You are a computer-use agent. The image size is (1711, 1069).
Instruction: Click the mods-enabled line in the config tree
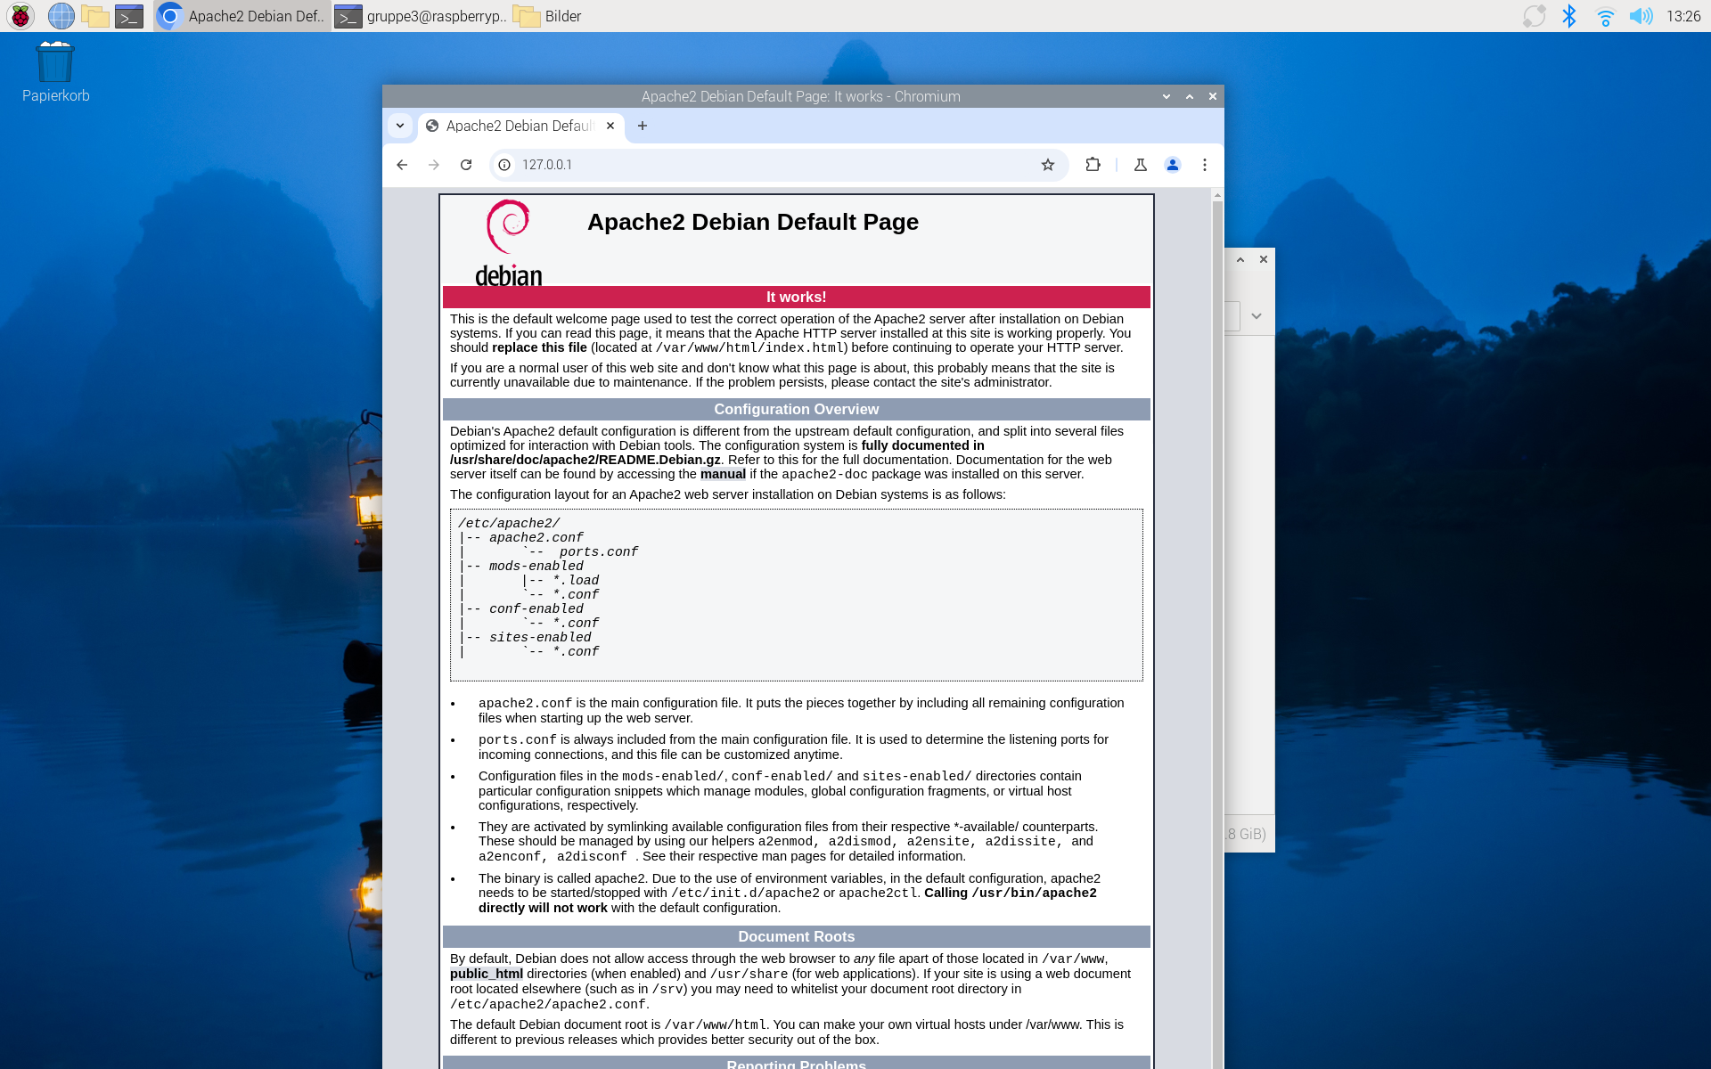click(536, 567)
